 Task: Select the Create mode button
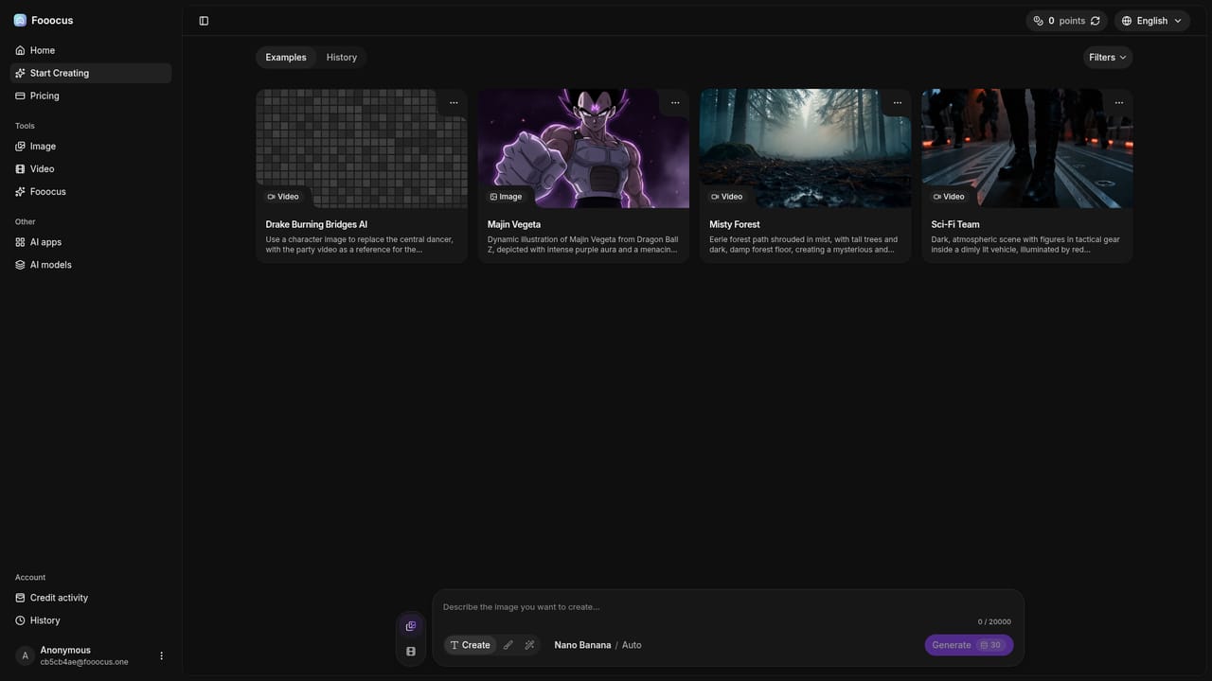[x=471, y=645]
